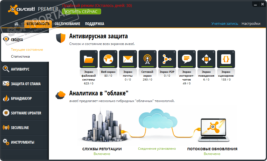Image resolution: width=267 pixels, height=161 pixels.
Task: Click the Сводка eye icon
Action: (6, 39)
